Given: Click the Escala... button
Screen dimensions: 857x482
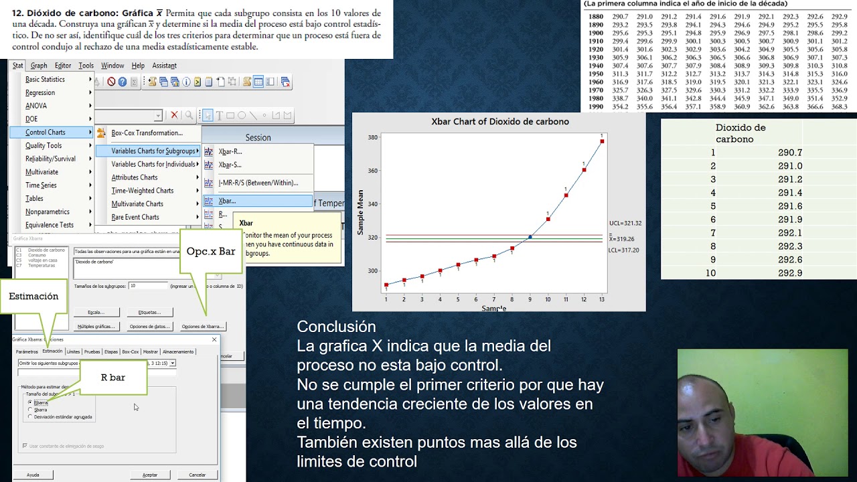Looking at the screenshot, I should (96, 312).
